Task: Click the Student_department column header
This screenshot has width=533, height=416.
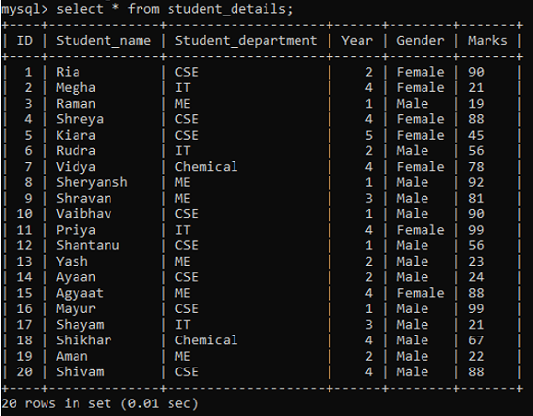Action: 246,41
